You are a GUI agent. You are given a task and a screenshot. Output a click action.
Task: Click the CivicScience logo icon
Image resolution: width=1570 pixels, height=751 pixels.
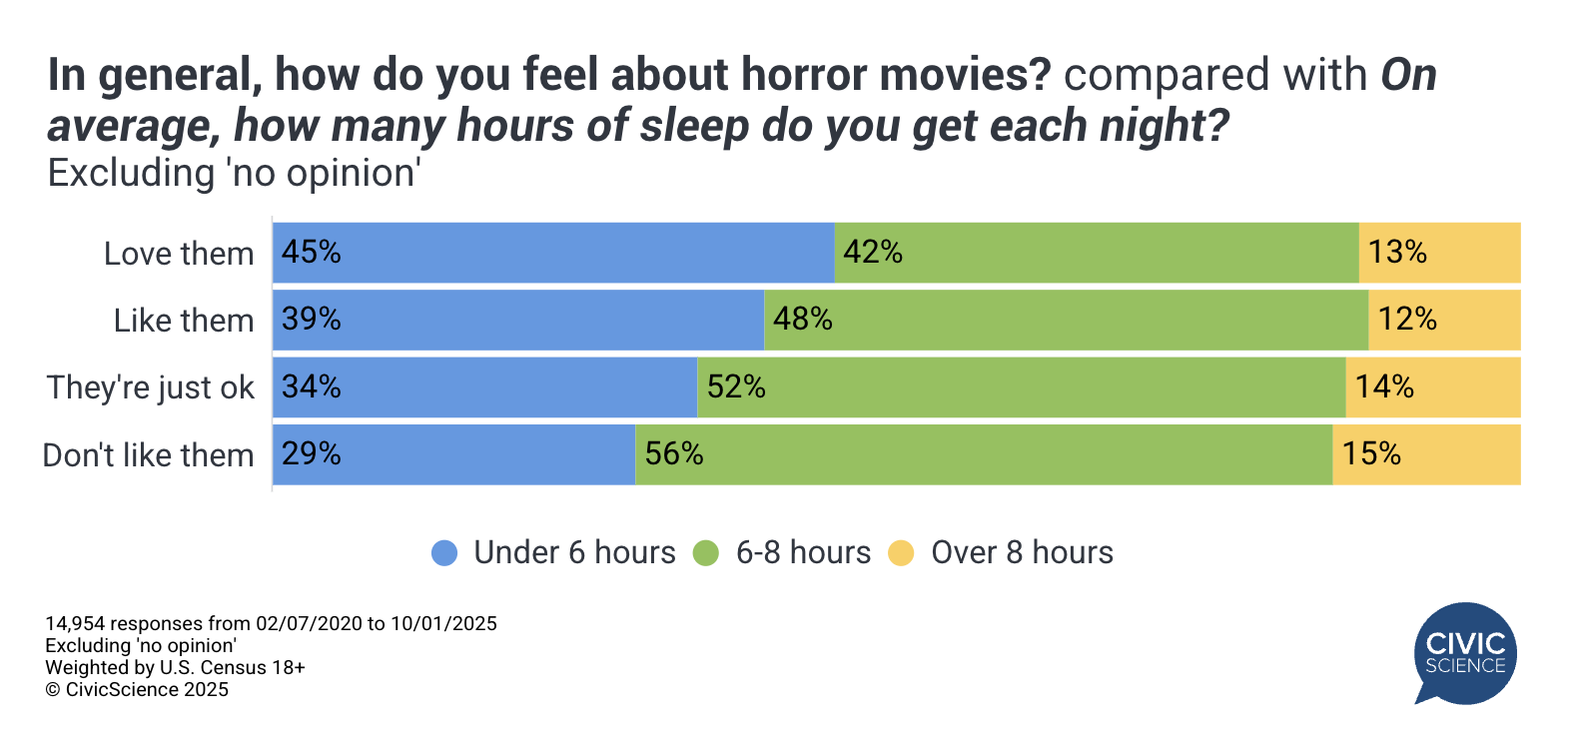[1465, 653]
